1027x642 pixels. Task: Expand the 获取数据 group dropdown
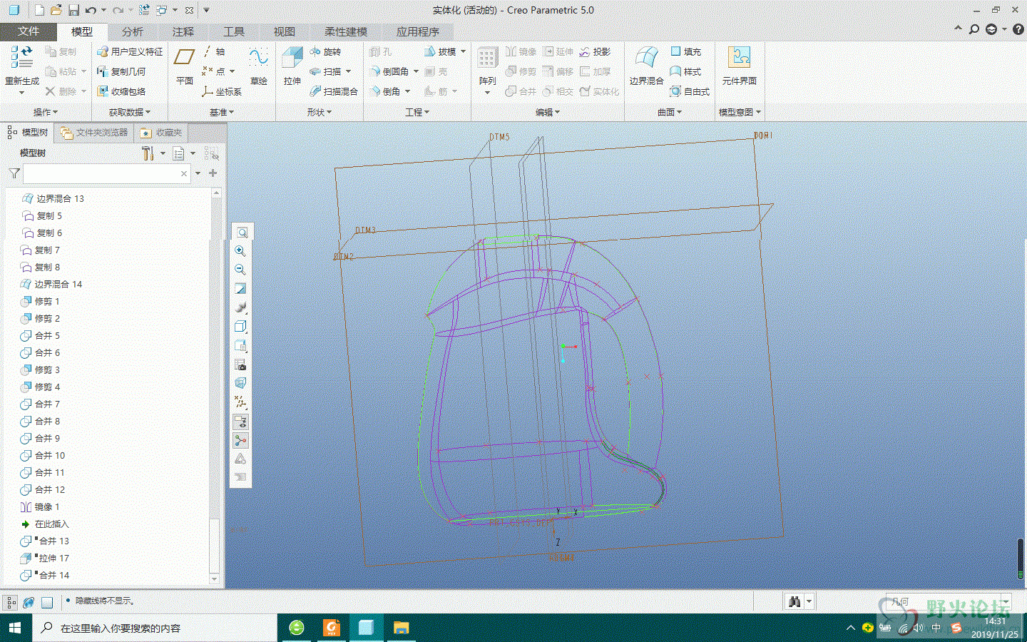pyautogui.click(x=130, y=112)
